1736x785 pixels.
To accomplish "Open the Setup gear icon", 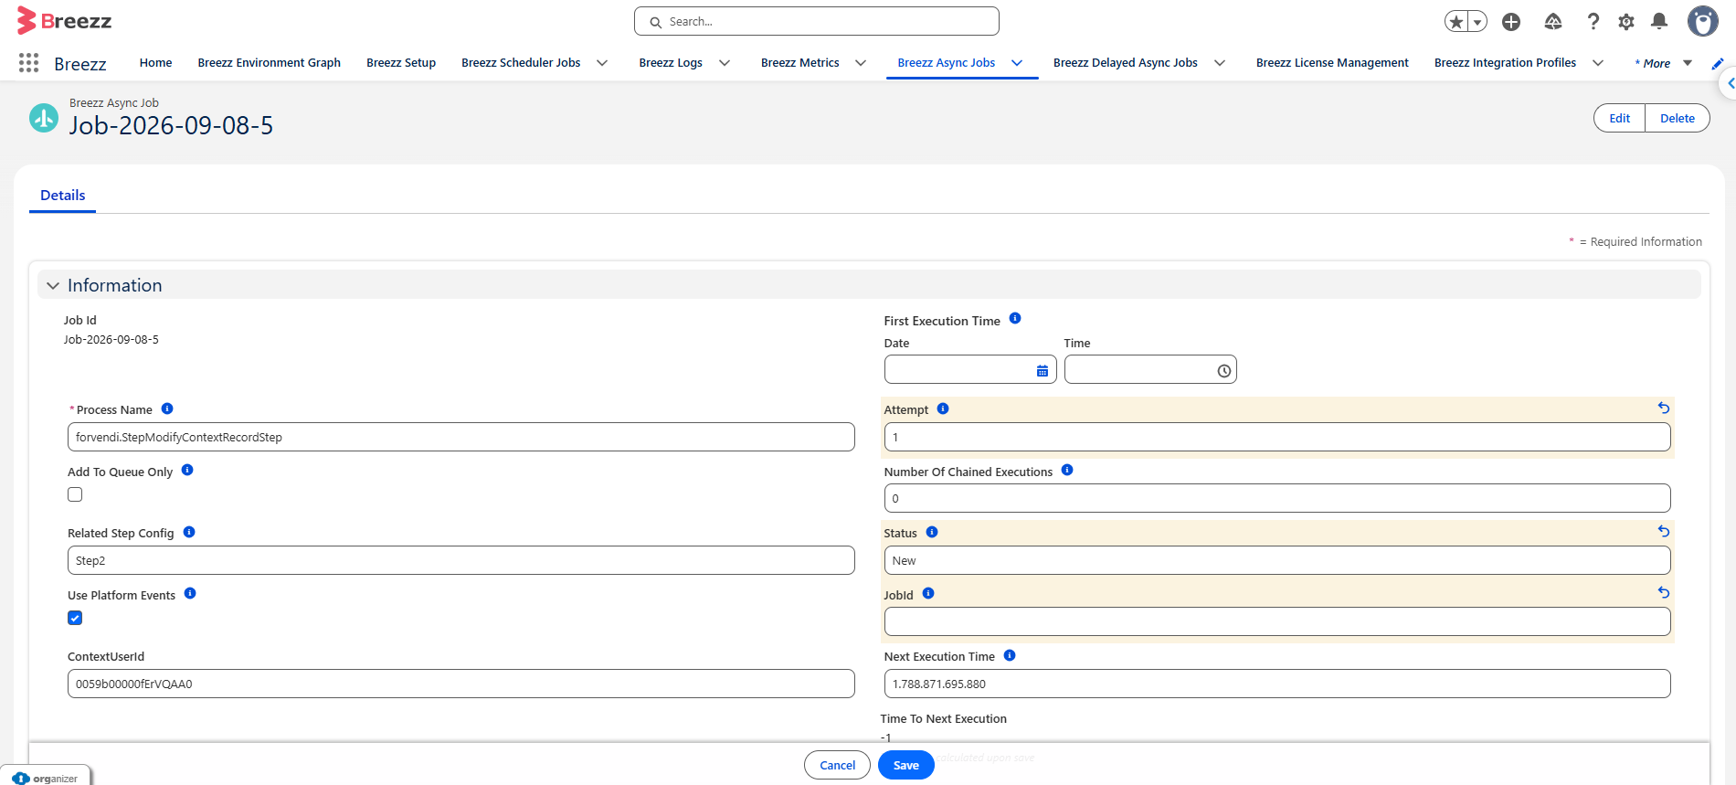I will (x=1626, y=21).
